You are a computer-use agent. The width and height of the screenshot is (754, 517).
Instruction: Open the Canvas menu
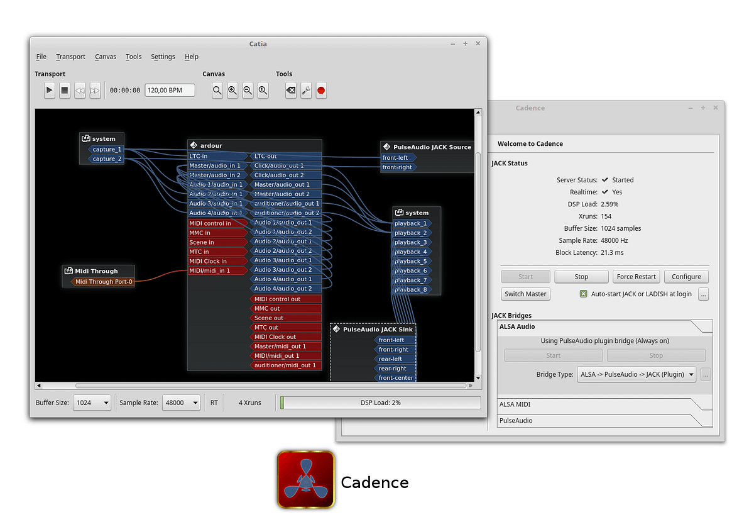tap(106, 57)
